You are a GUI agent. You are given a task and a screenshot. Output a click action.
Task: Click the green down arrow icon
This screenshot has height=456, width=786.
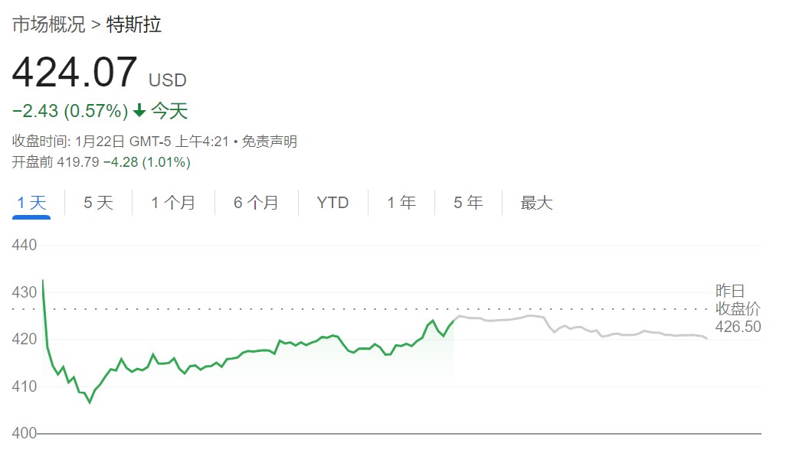(139, 110)
